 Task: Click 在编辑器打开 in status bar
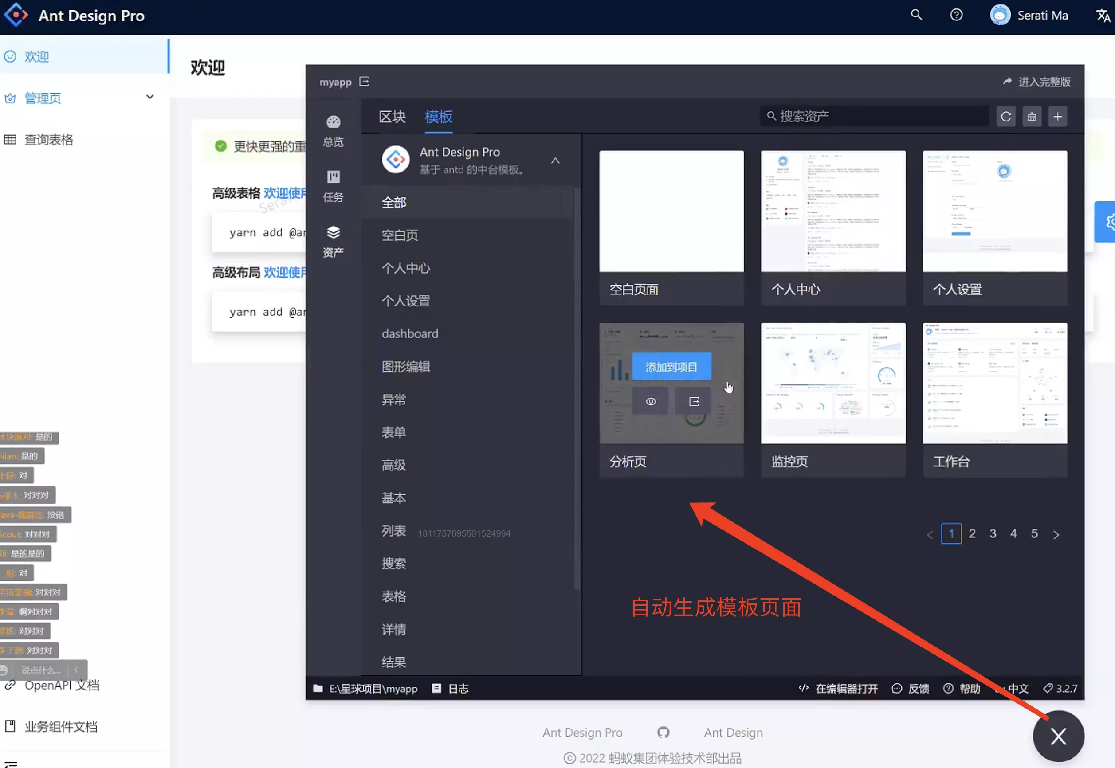pyautogui.click(x=838, y=689)
